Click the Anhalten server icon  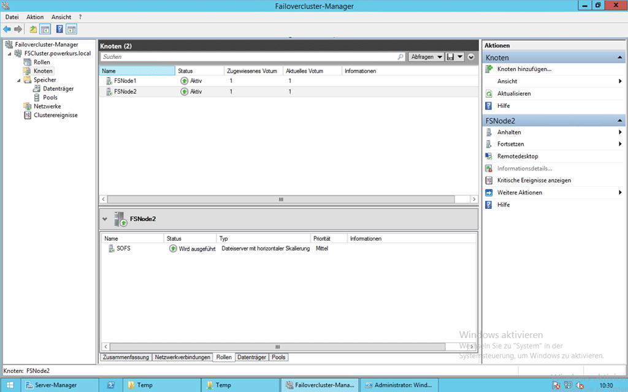coord(489,132)
